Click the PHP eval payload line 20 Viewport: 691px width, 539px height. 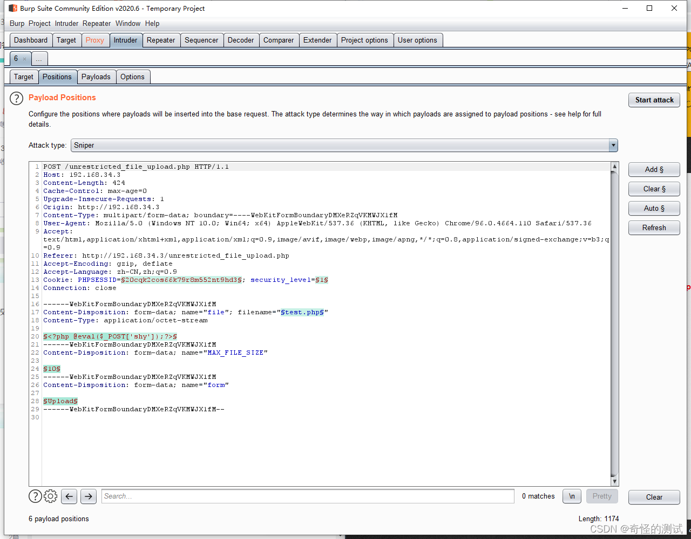[x=110, y=336]
